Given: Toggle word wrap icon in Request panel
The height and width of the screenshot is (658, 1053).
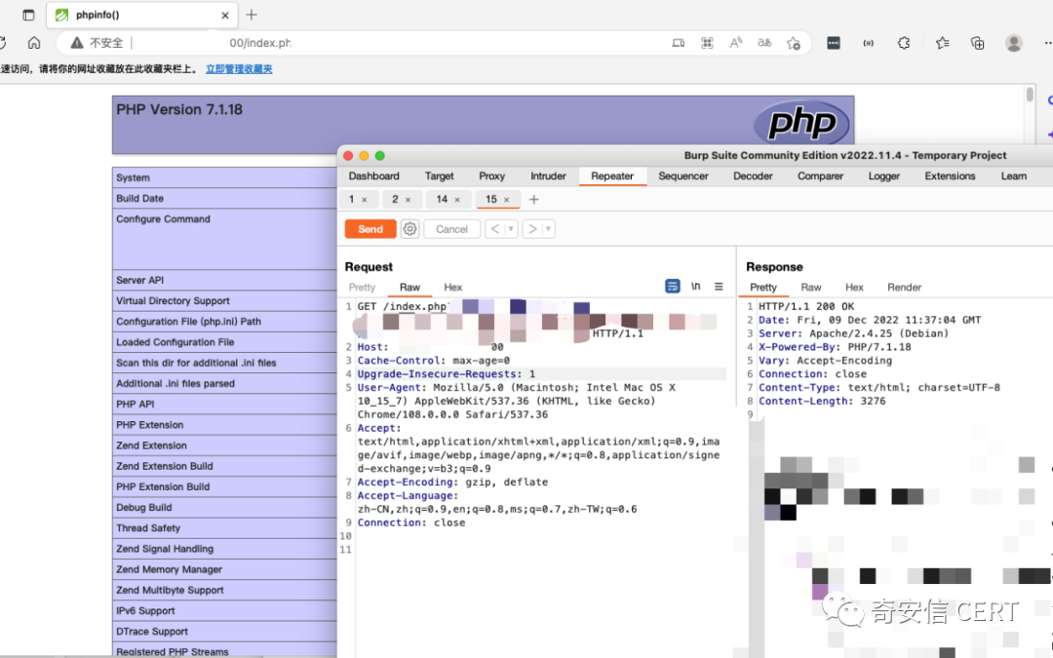Looking at the screenshot, I should tap(672, 286).
